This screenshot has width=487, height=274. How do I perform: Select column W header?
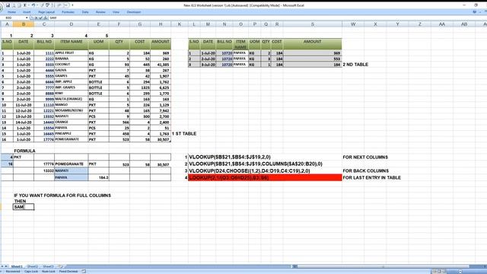coord(353,24)
